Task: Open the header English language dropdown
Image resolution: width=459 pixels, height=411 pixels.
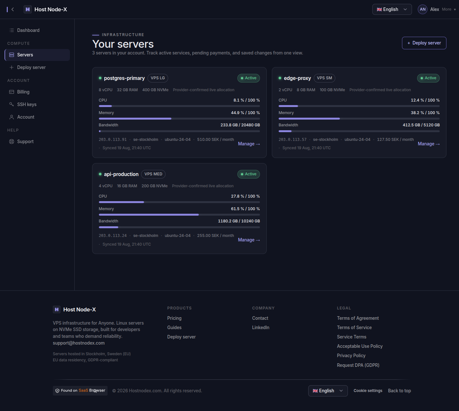Action: click(x=392, y=9)
